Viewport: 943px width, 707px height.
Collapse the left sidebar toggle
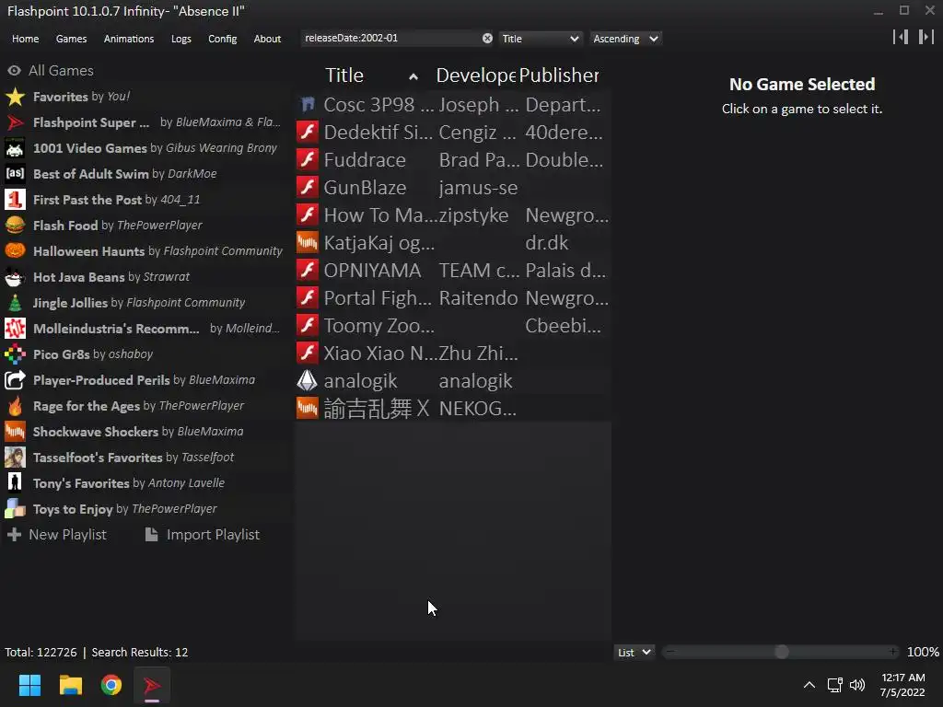point(901,37)
